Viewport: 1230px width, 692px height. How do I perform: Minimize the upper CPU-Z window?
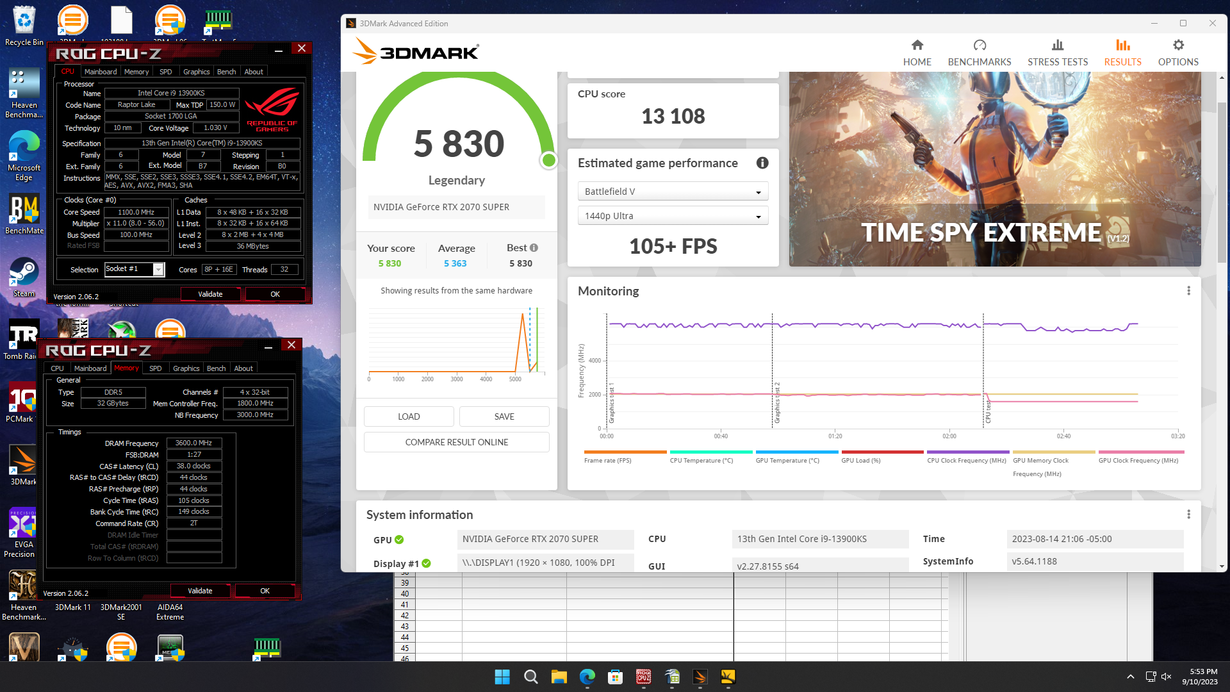279,49
